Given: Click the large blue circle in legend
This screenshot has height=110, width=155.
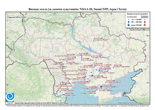Looking at the screenshot, I should 129,22.
